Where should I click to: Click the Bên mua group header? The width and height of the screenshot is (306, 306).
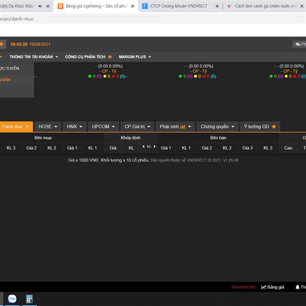point(43,138)
